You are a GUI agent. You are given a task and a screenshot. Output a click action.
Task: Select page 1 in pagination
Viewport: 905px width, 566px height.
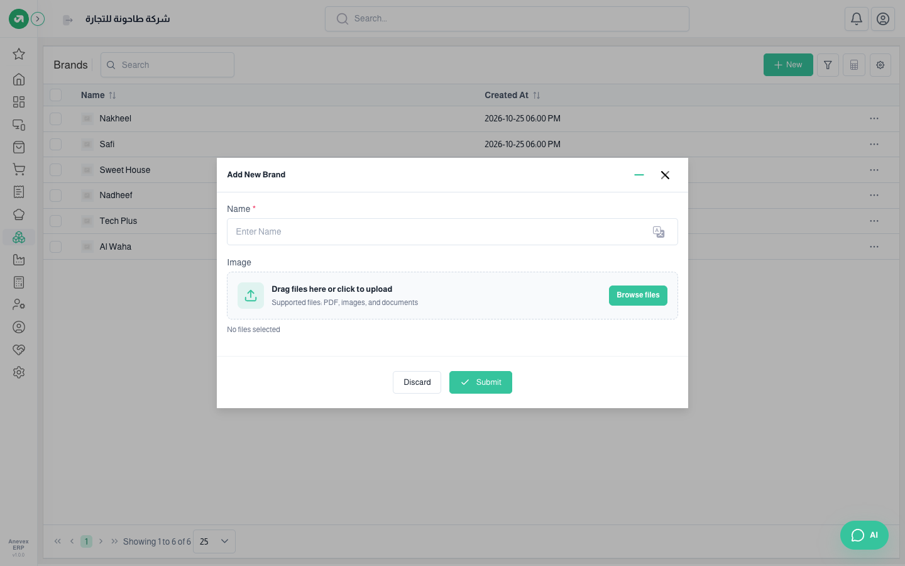pos(87,541)
